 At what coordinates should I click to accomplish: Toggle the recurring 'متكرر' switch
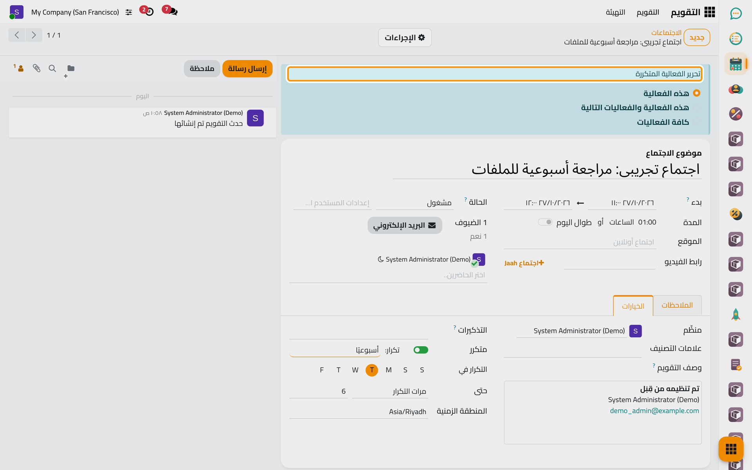point(421,350)
